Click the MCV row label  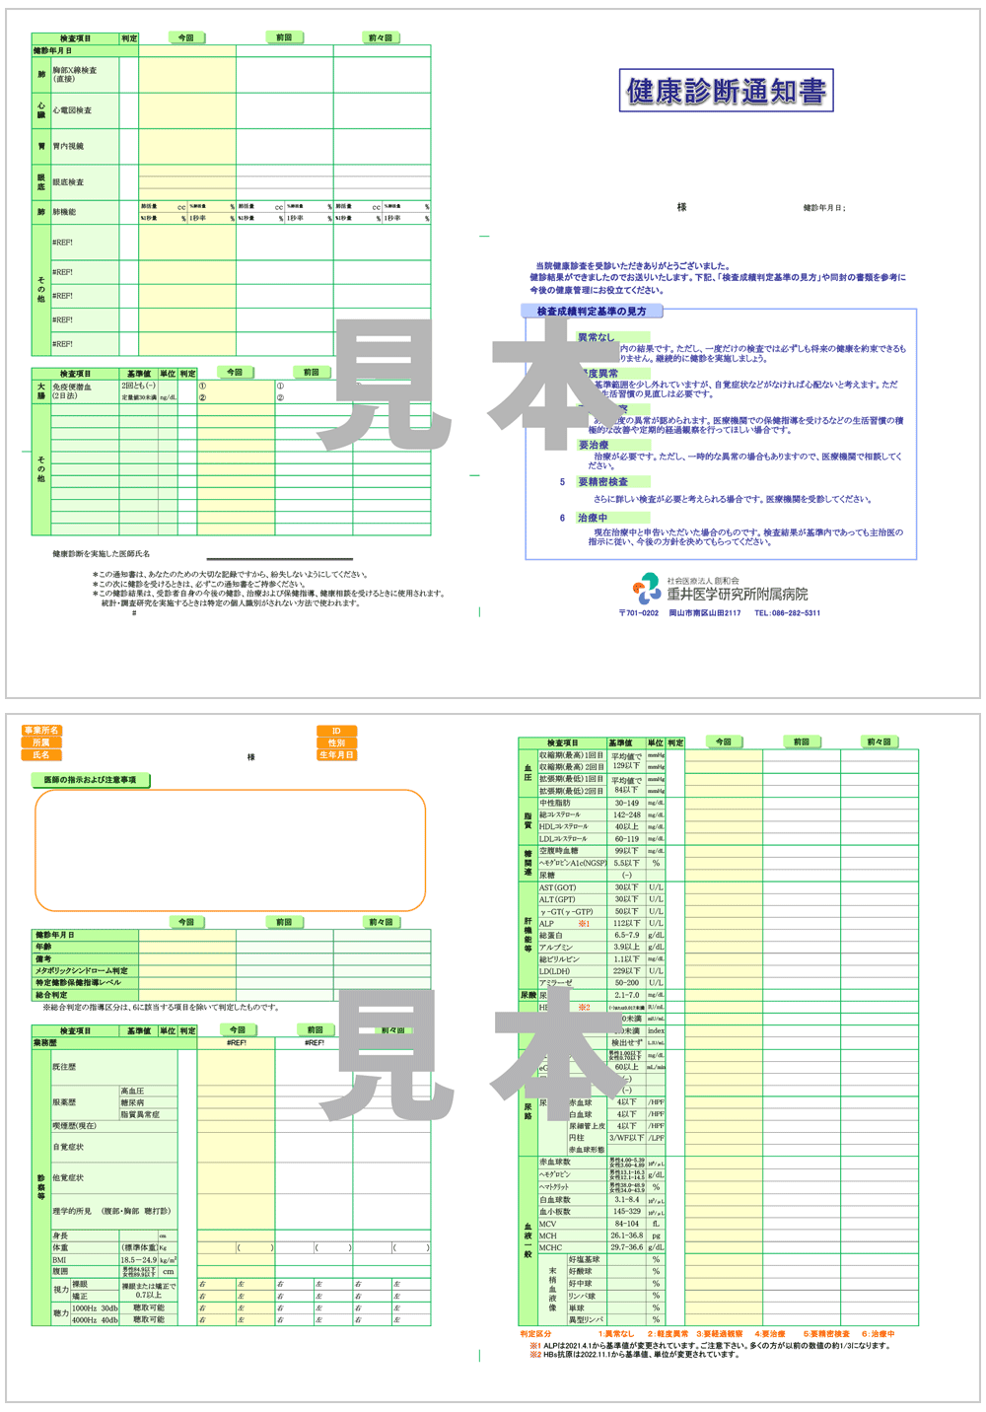(548, 1224)
